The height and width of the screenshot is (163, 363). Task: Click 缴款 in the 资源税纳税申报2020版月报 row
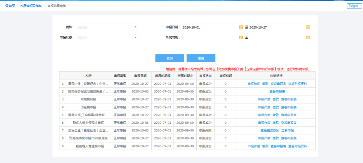coord(276,138)
